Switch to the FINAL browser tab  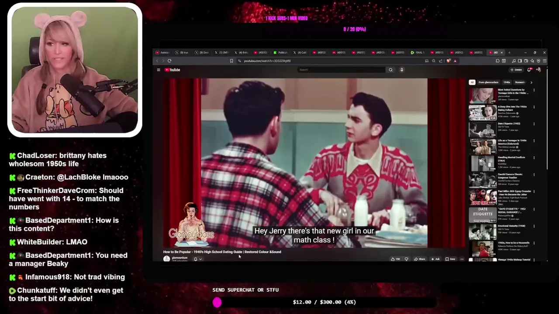pos(418,52)
